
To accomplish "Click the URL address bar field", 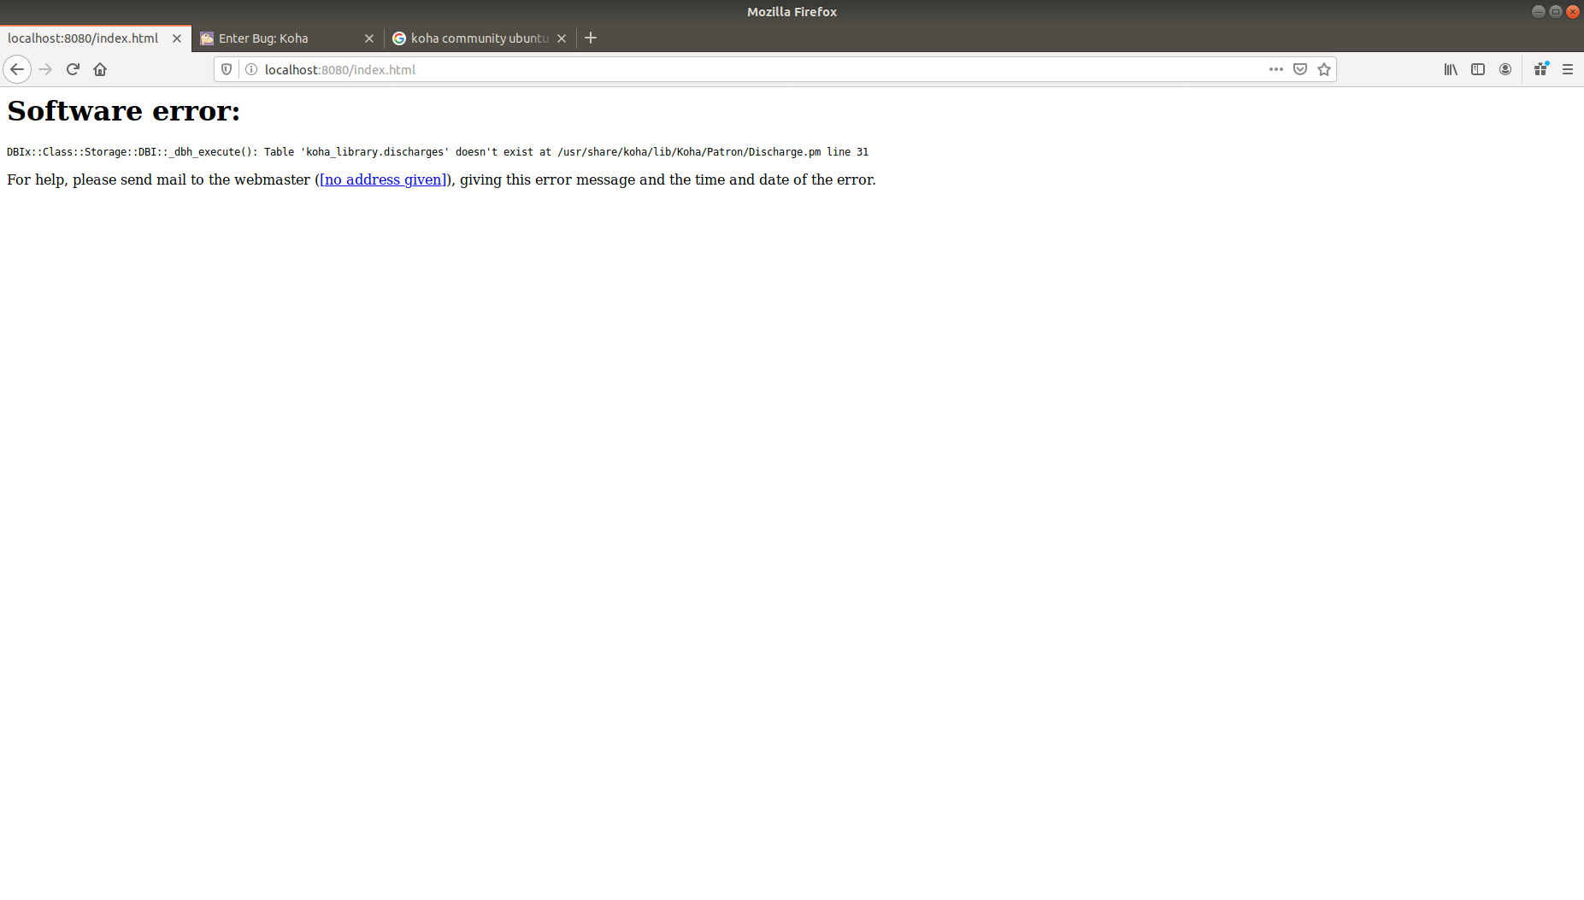I will coord(752,69).
